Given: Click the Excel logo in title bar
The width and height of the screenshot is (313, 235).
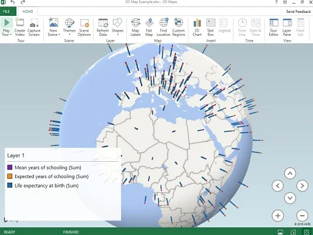Looking at the screenshot, I should tap(3, 2).
